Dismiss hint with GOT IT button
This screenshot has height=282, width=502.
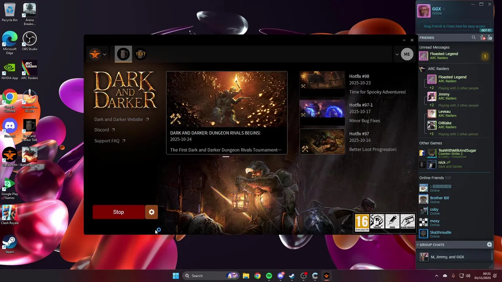coord(486,30)
